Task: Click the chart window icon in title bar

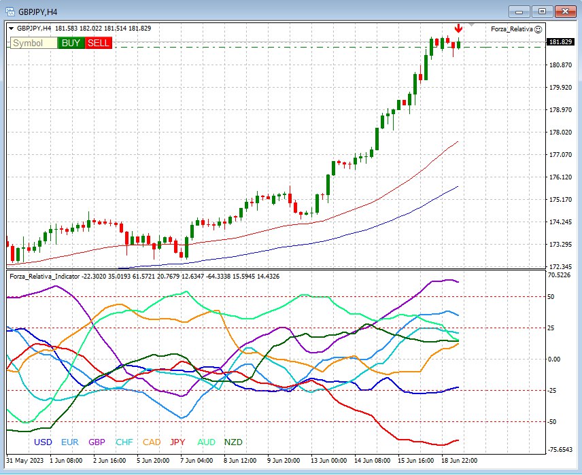Action: click(10, 12)
